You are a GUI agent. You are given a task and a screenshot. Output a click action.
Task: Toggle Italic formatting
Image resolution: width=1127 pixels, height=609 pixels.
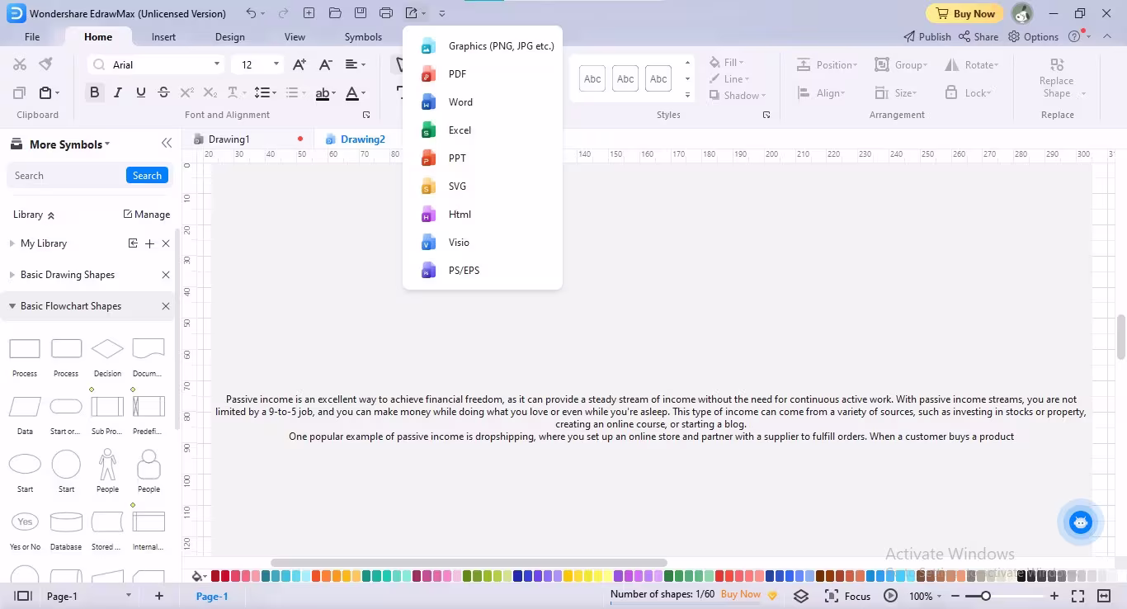[118, 92]
